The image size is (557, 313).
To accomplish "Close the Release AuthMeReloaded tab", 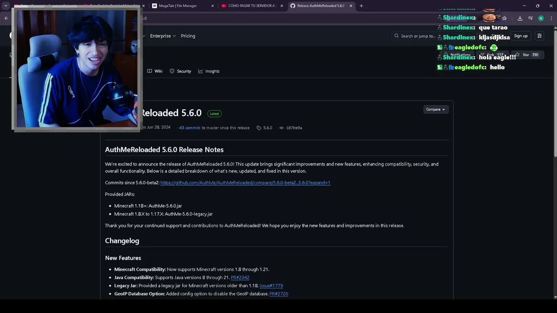I will pos(351,6).
